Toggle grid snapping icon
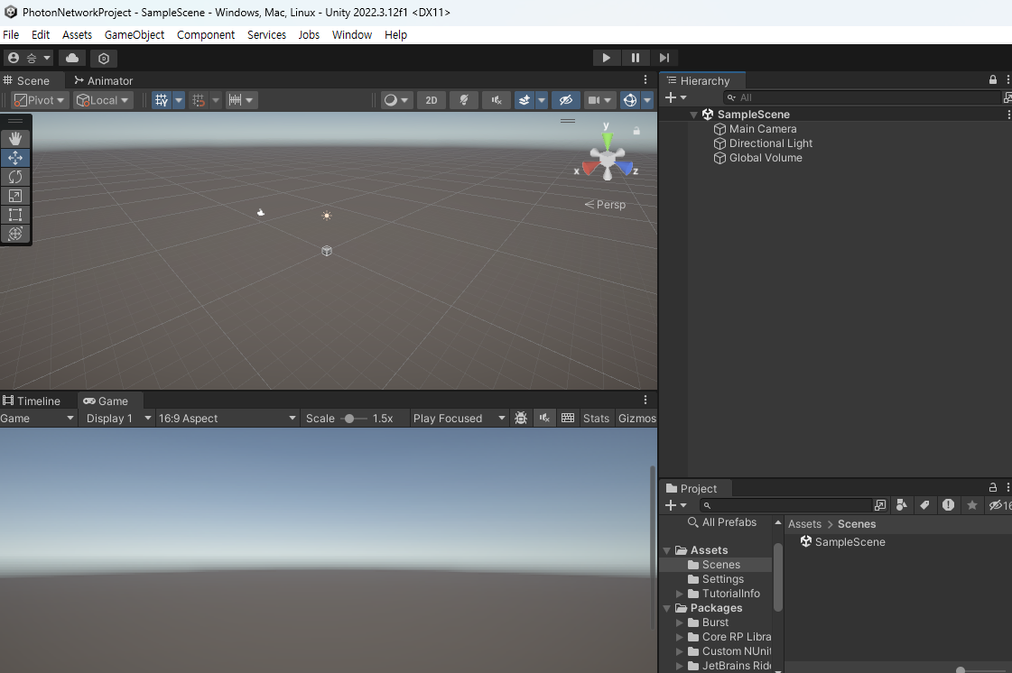Screen dimensions: 1012x673 point(198,100)
